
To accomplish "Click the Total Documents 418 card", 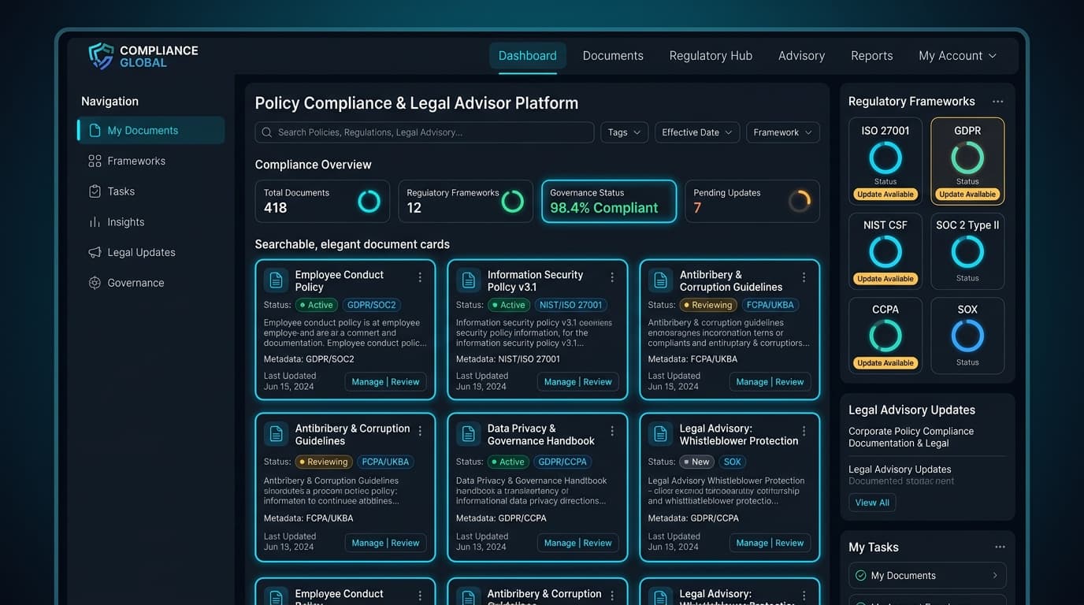I will coord(322,201).
